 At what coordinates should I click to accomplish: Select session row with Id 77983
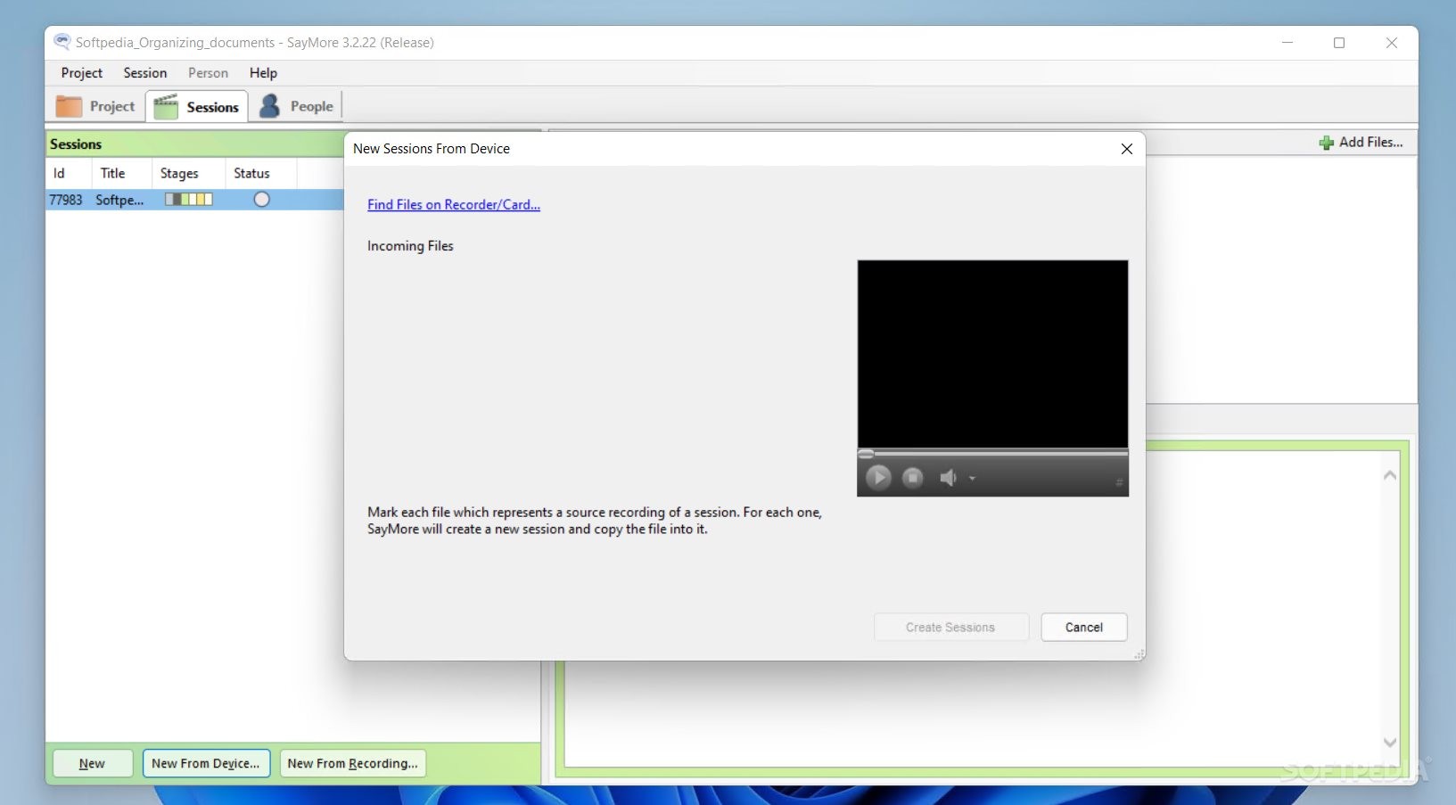195,200
